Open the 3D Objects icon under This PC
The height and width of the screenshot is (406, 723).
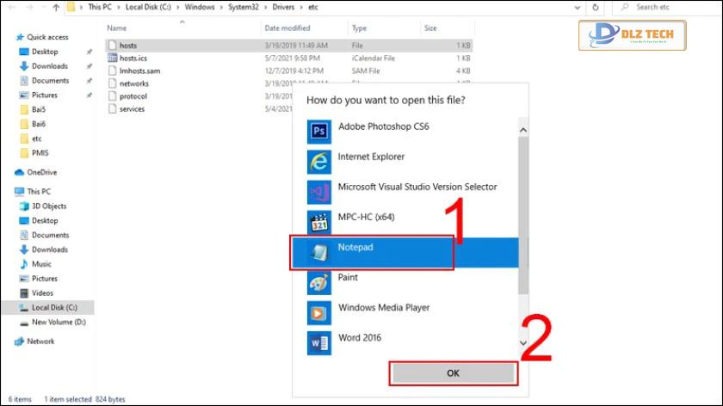24,206
